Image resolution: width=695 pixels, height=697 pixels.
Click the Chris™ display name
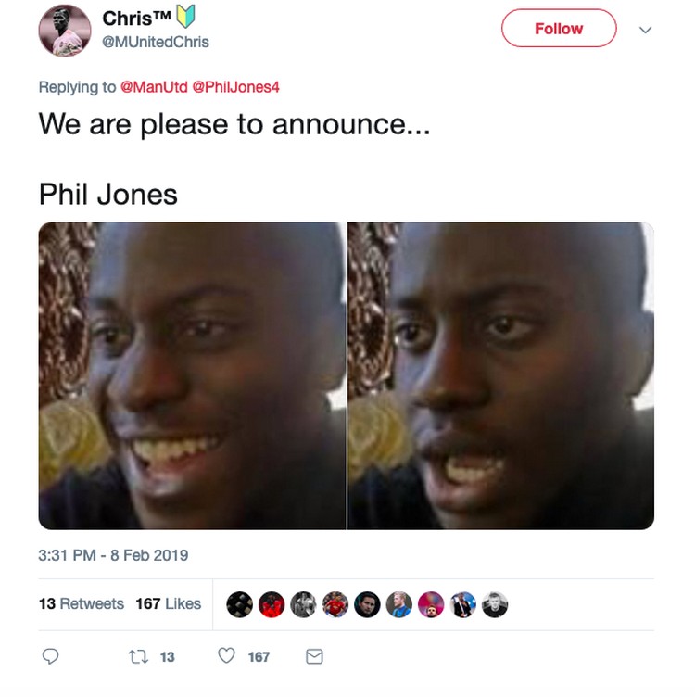coord(136,19)
